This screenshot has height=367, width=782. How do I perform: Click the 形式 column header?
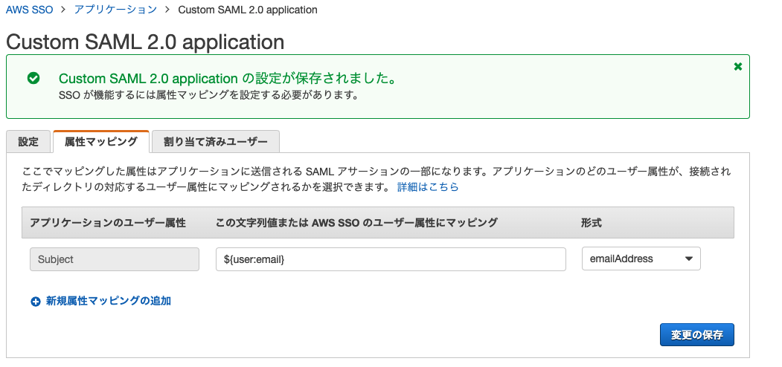591,223
